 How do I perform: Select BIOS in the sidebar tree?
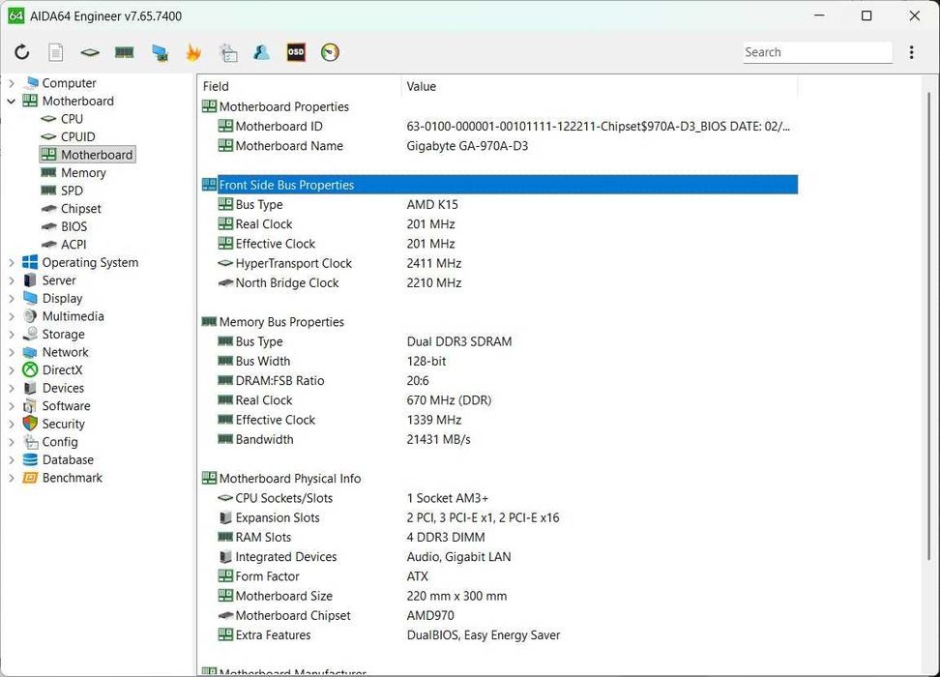click(x=73, y=226)
